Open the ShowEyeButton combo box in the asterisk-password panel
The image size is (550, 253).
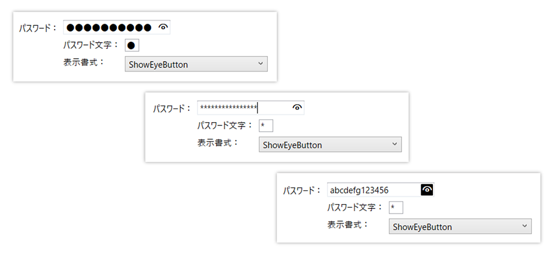[330, 145]
